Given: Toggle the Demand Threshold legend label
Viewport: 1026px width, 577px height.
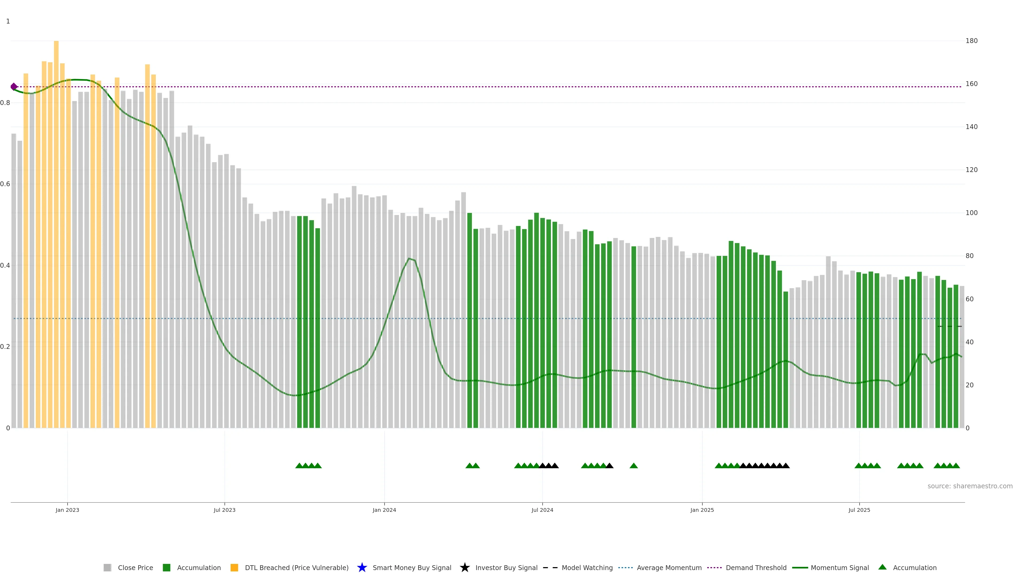Looking at the screenshot, I should point(756,567).
